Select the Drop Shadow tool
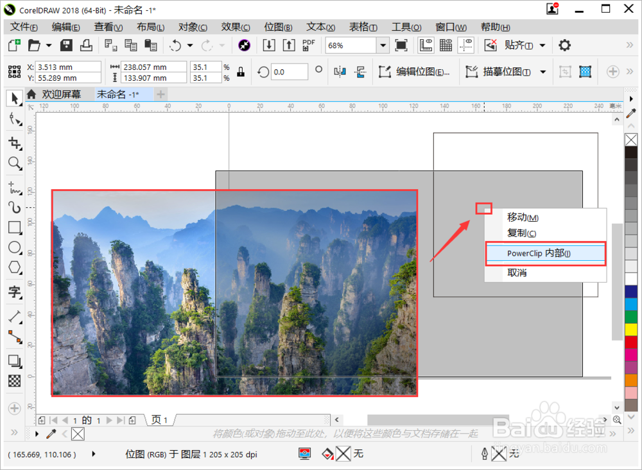Viewport: 642px width, 470px height. pos(15,361)
